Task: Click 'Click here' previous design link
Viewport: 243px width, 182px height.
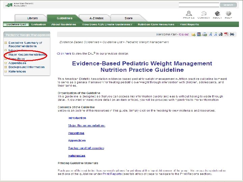Action: tap(64, 54)
